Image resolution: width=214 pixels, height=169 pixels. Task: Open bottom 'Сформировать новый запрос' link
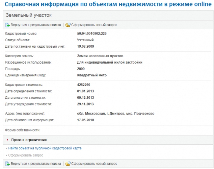click(x=94, y=164)
